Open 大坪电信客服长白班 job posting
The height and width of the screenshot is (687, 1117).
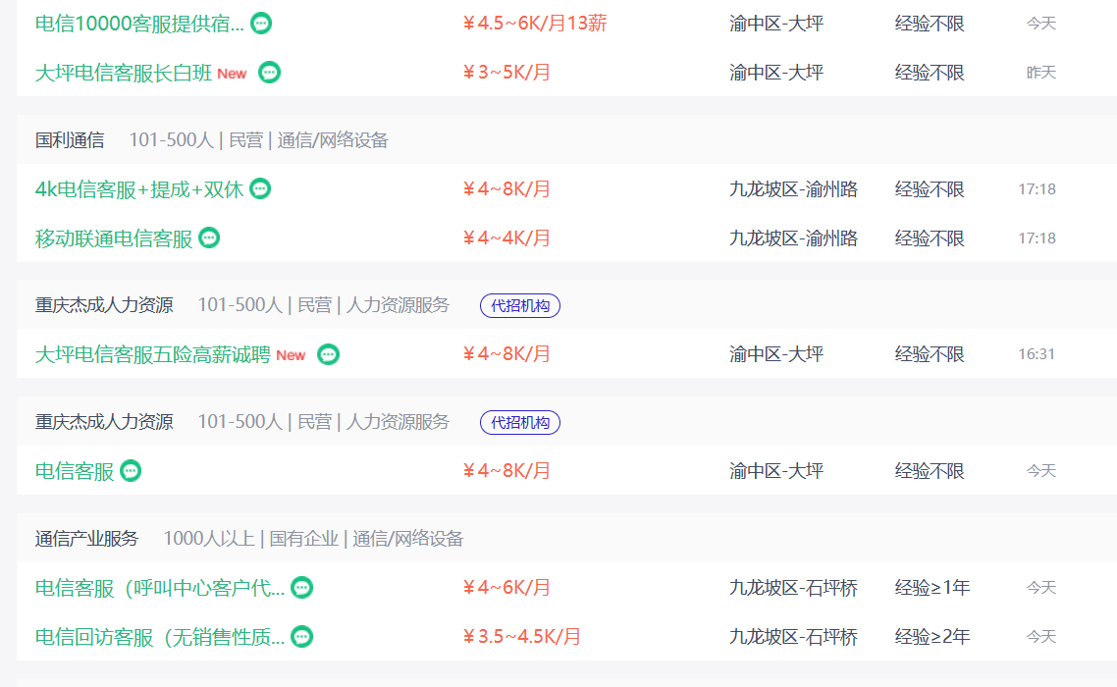tap(124, 73)
